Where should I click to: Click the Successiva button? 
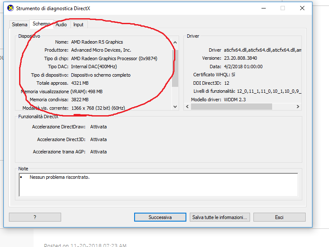point(160,217)
